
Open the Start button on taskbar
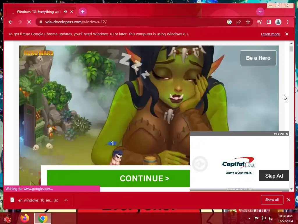[8, 218]
